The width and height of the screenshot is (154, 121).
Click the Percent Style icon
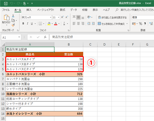pos(140,24)
